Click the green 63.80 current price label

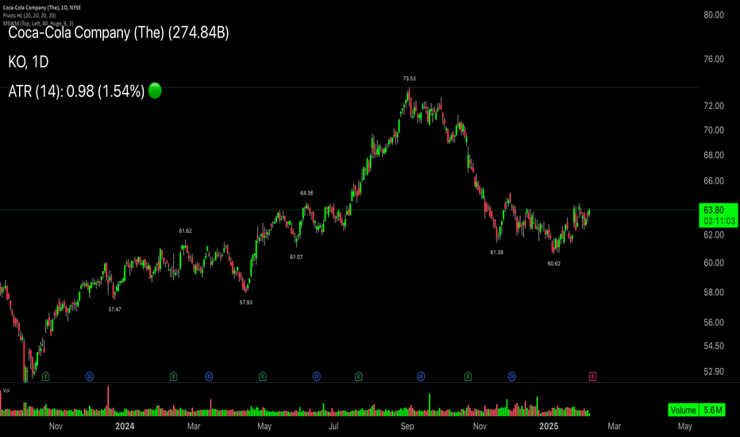pos(719,215)
